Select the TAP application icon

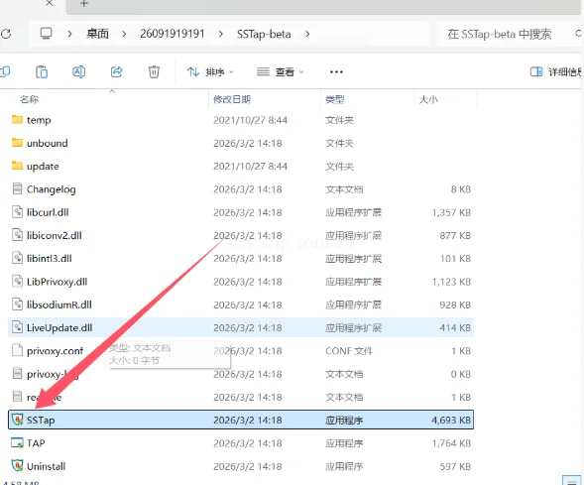(x=17, y=443)
